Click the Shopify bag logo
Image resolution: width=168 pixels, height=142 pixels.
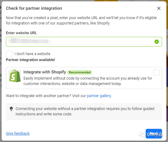coord(15,76)
